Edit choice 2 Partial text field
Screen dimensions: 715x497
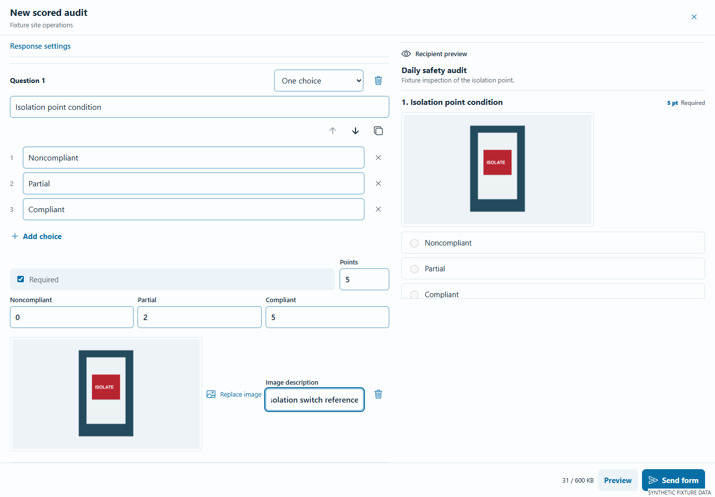[x=194, y=183]
